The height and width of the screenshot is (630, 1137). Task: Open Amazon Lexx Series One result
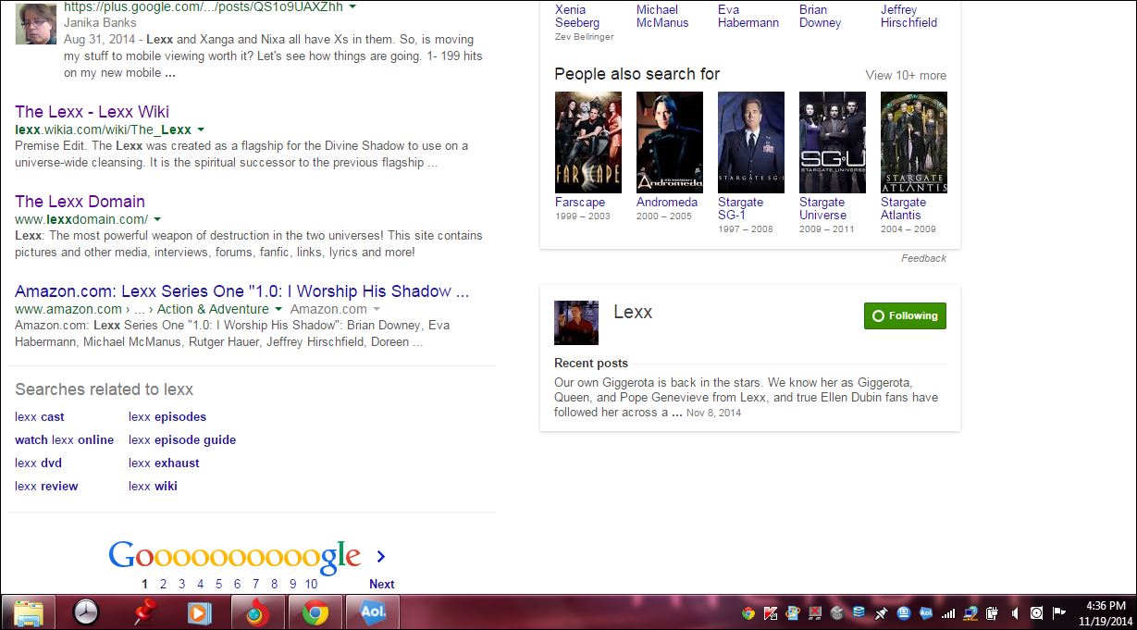(242, 291)
